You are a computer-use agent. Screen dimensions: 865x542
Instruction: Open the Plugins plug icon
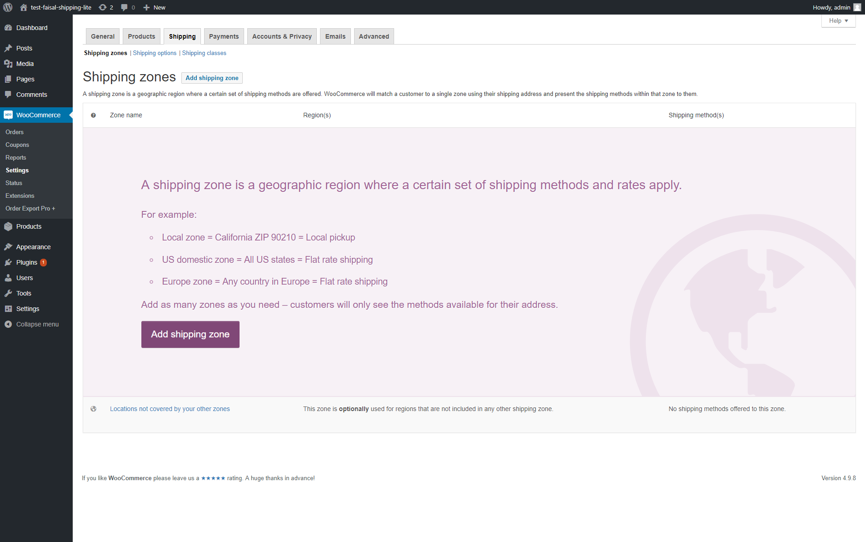coord(8,262)
